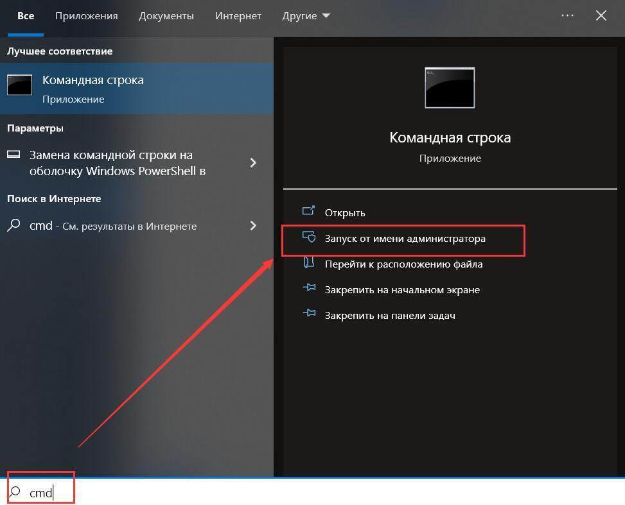625x505 pixels.
Task: Open cmd web search results
Action: pyautogui.click(x=137, y=226)
